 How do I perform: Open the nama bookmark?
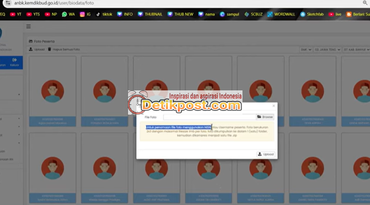tap(207, 14)
